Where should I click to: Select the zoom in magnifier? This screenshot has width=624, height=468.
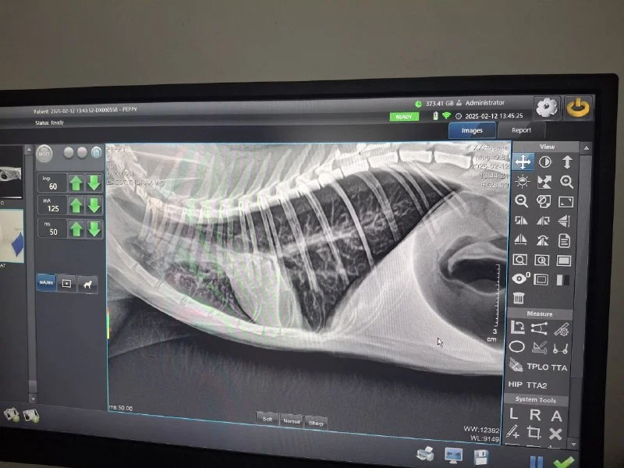pyautogui.click(x=567, y=182)
